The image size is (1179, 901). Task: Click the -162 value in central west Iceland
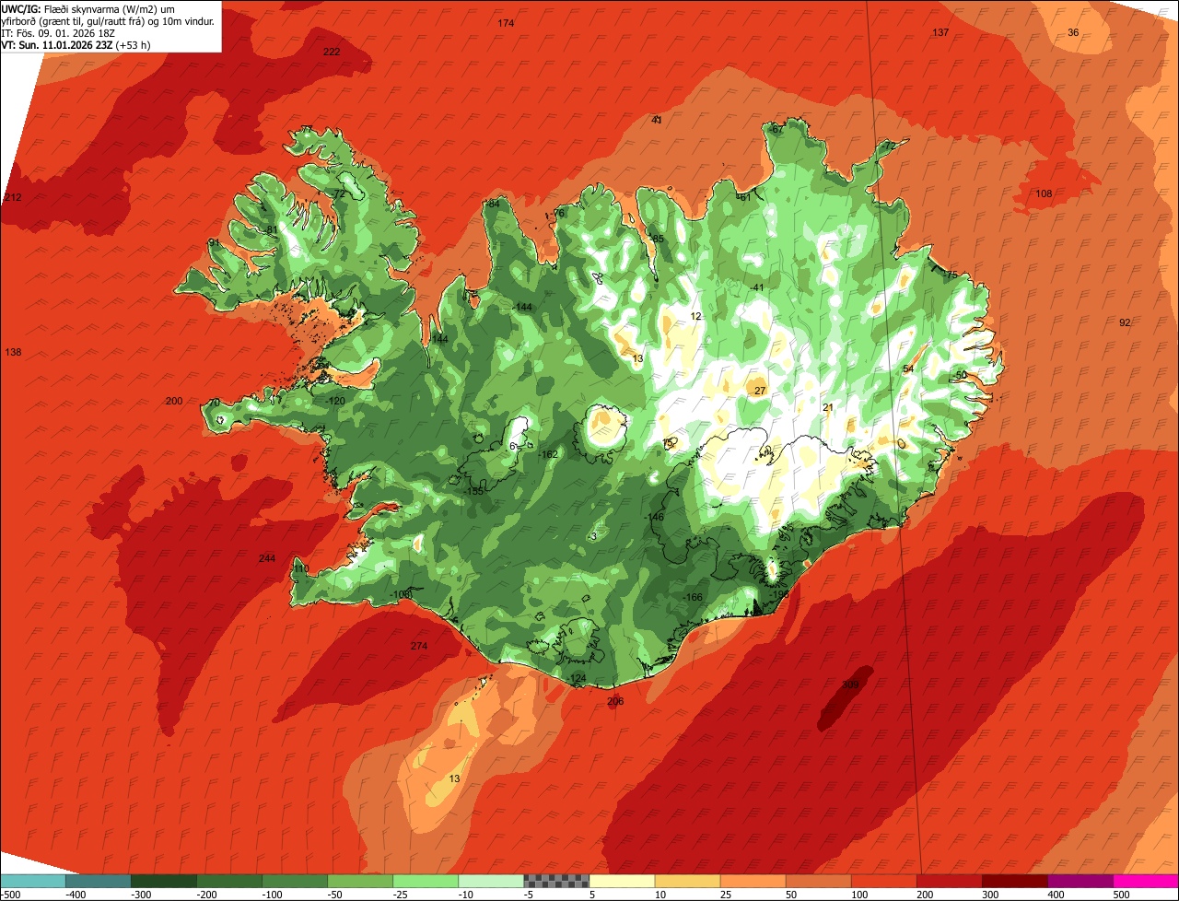pyautogui.click(x=549, y=455)
